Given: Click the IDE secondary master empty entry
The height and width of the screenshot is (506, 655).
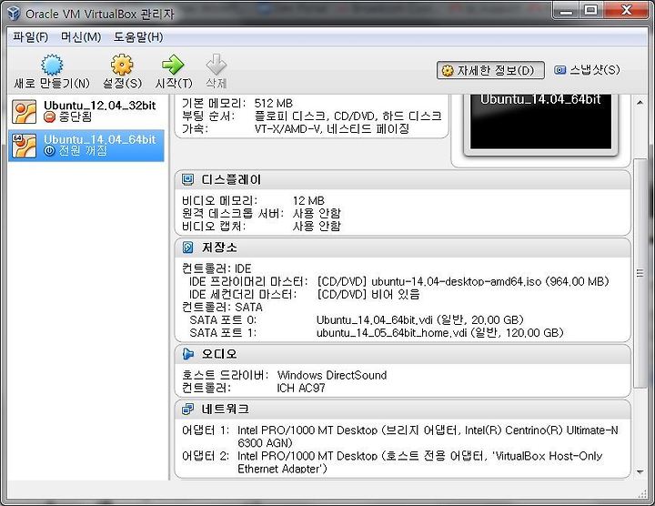Looking at the screenshot, I should coord(368,295).
